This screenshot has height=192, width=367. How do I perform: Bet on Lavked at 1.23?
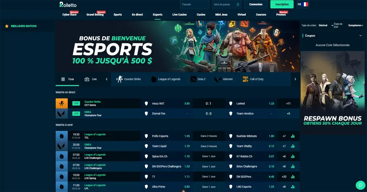271,104
